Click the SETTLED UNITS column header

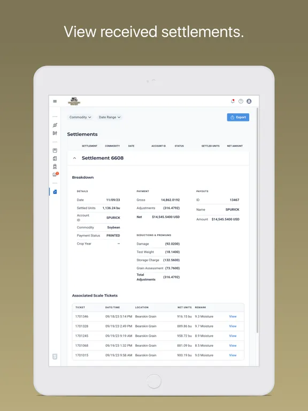pyautogui.click(x=210, y=146)
